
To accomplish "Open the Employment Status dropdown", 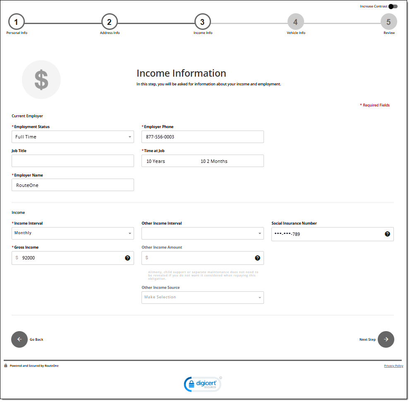I will click(73, 137).
